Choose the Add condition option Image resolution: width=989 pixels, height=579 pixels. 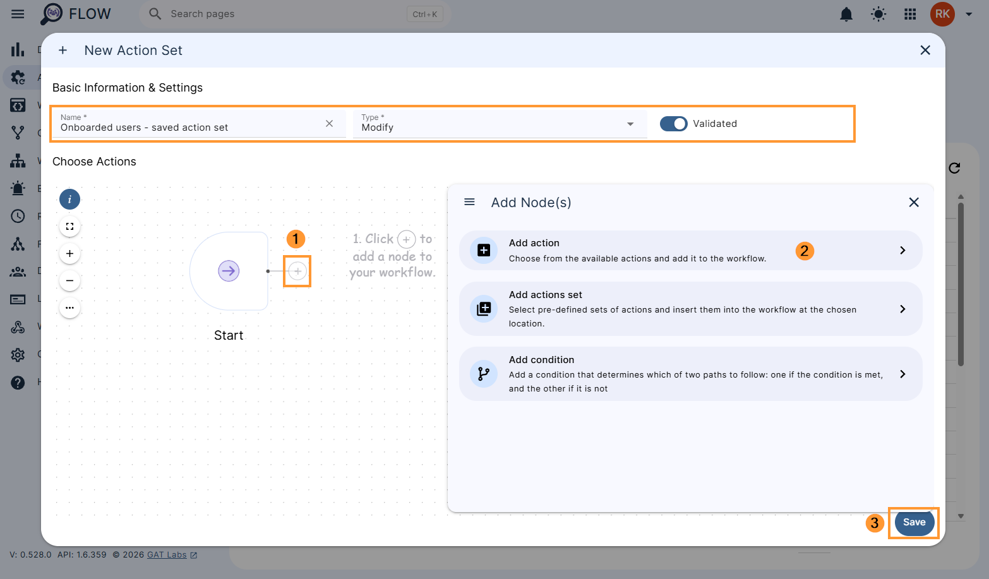[690, 374]
